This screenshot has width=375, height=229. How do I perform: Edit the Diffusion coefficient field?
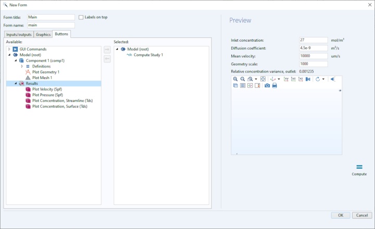pyautogui.click(x=314, y=48)
